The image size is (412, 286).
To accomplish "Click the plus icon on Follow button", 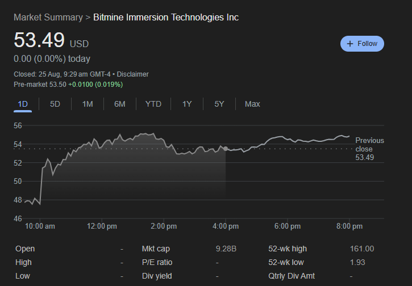I will tap(350, 44).
